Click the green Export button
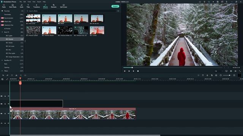 [x=115, y=6]
